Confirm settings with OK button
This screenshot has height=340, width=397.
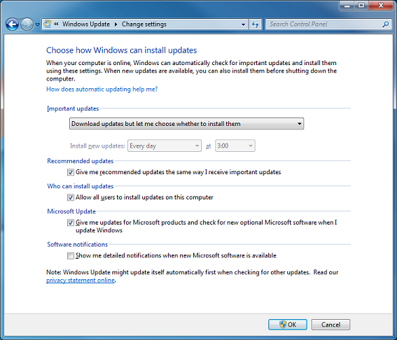tap(288, 325)
